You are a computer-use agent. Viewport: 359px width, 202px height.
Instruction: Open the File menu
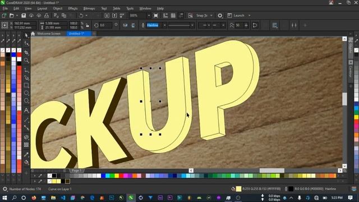tap(5, 8)
